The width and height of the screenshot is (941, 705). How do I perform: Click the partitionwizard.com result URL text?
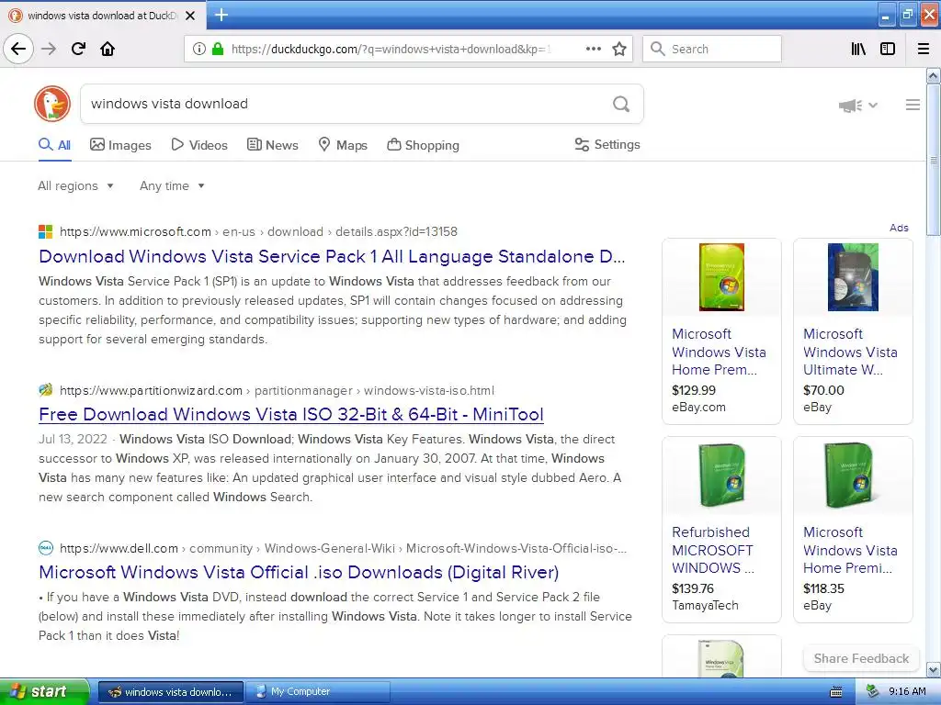(278, 390)
